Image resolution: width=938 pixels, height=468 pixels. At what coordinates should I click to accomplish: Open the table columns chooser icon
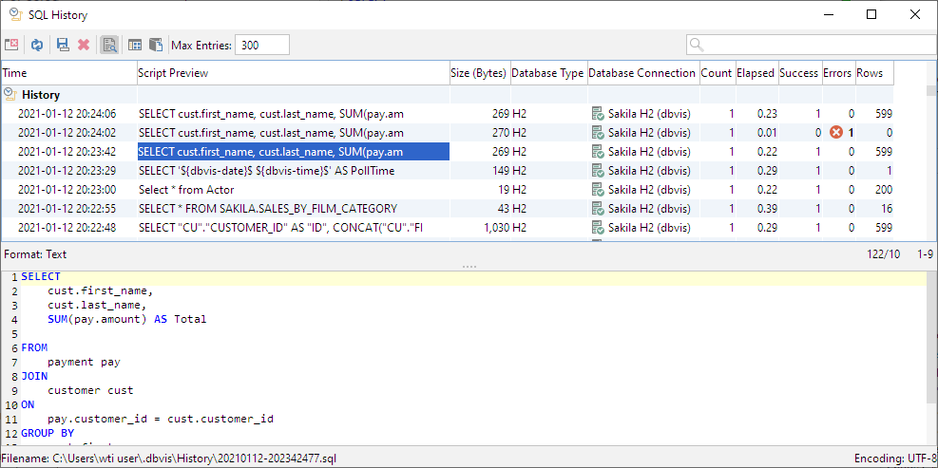[135, 45]
